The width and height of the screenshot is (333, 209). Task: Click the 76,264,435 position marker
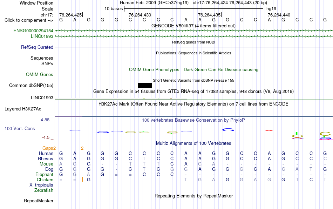coord(209,15)
